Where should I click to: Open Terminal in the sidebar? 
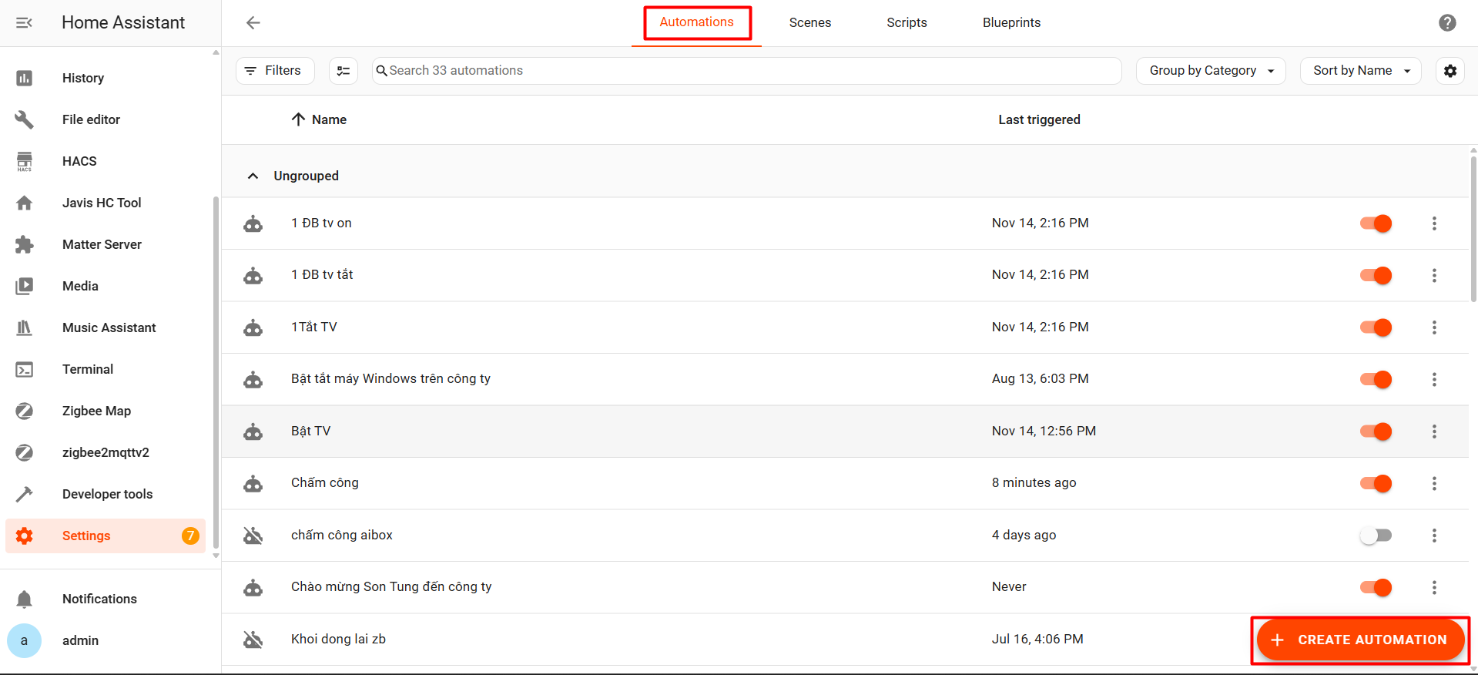click(x=88, y=369)
